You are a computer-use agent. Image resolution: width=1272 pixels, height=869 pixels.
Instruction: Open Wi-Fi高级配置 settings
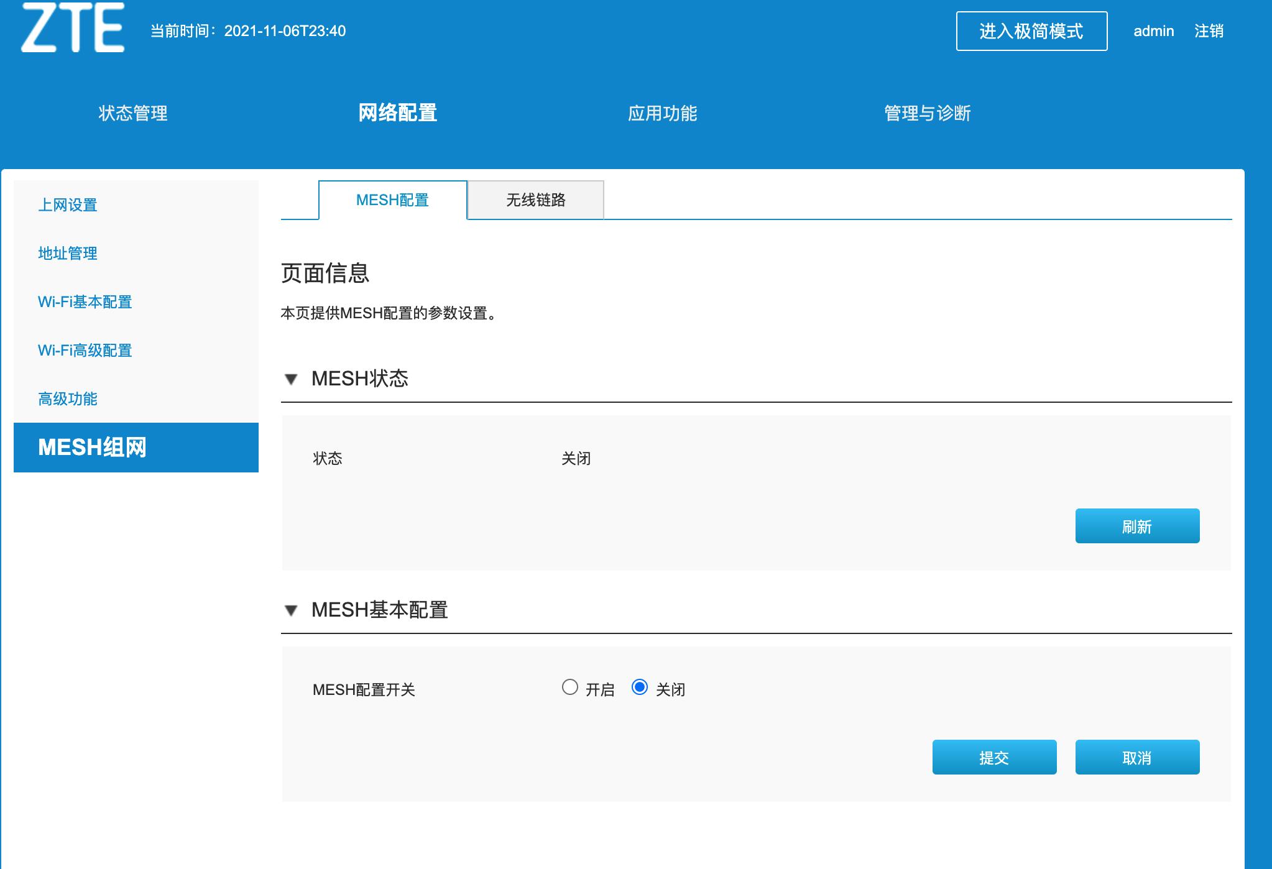[x=85, y=351]
